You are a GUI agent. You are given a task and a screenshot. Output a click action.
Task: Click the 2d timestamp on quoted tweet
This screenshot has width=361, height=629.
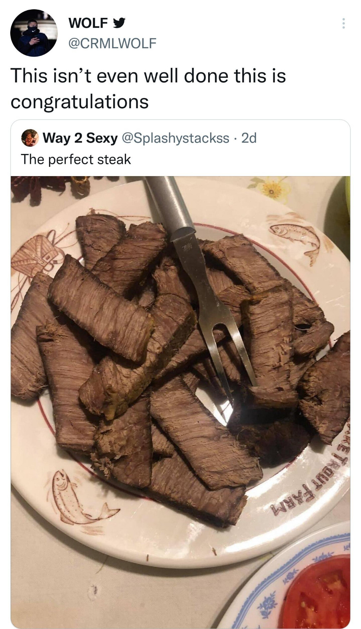(249, 138)
